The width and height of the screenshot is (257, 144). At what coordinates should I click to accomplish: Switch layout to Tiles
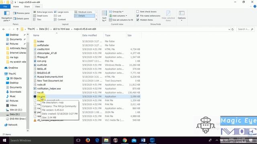(37, 20)
